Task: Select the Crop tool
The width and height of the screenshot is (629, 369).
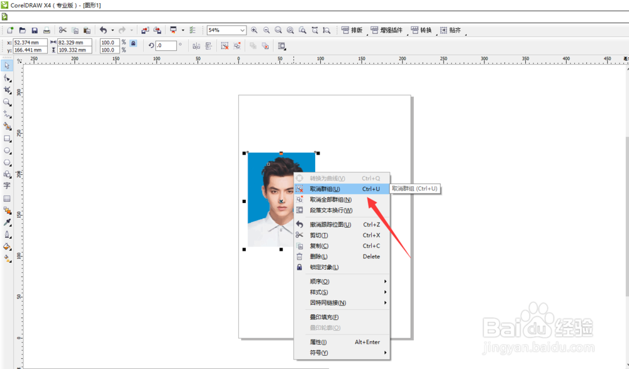Action: pyautogui.click(x=7, y=91)
